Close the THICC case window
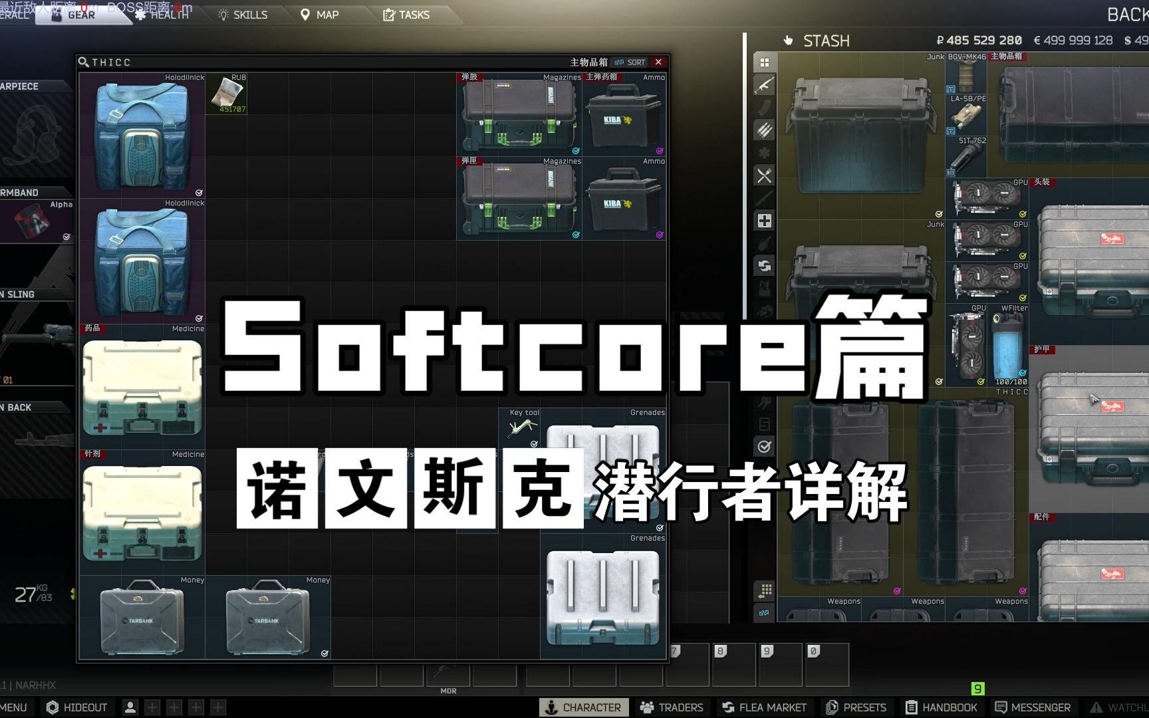1149x718 pixels. click(658, 62)
